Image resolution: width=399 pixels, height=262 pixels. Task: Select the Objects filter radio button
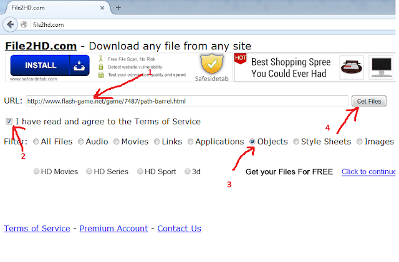click(x=252, y=142)
